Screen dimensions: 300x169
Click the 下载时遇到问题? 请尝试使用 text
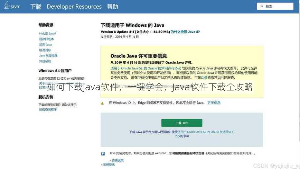pyautogui.click(x=57, y=105)
